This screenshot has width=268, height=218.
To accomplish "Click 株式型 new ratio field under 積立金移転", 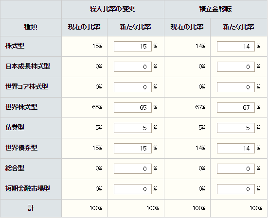I will click(x=236, y=46).
